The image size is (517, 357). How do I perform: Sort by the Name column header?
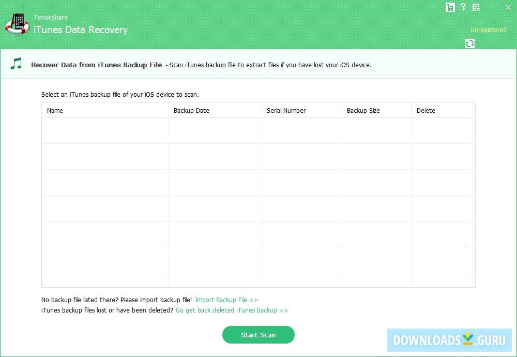pyautogui.click(x=105, y=110)
